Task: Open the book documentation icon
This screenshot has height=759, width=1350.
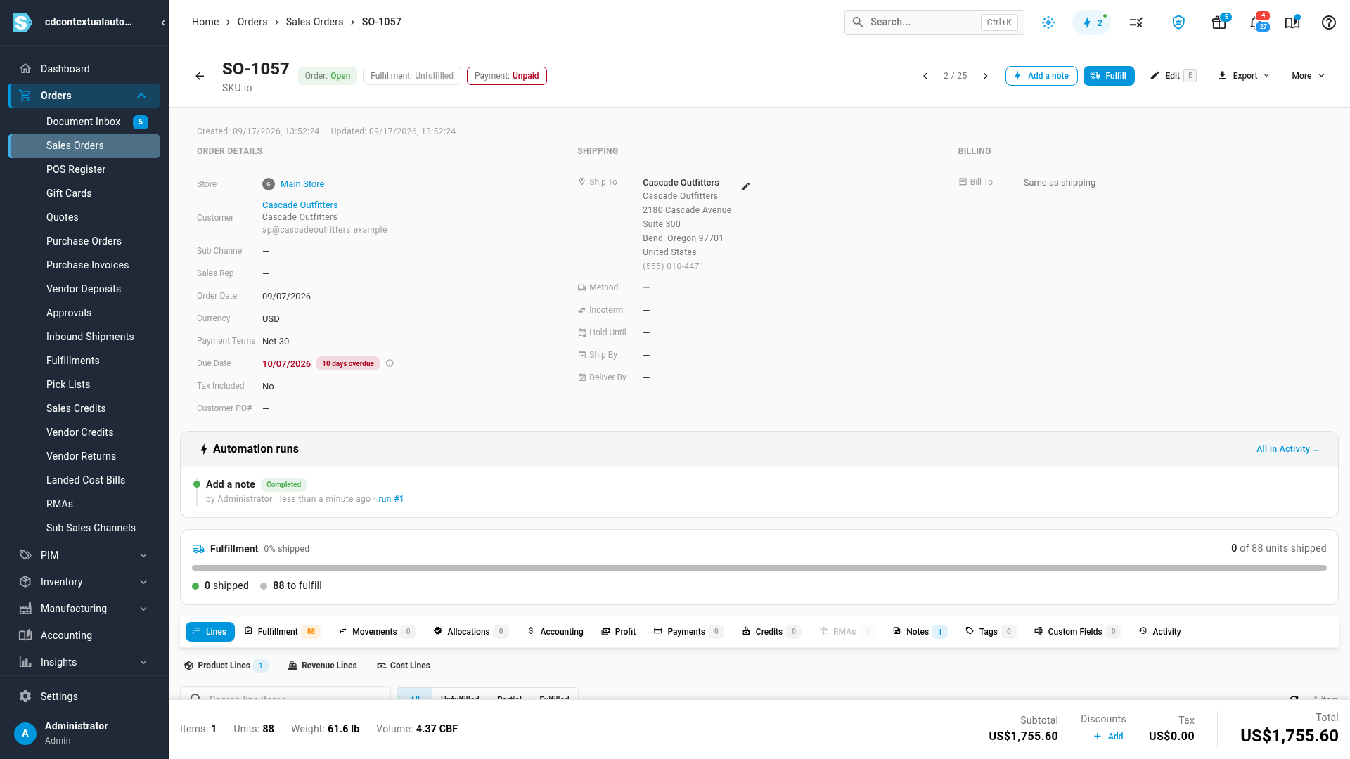Action: pyautogui.click(x=1292, y=22)
